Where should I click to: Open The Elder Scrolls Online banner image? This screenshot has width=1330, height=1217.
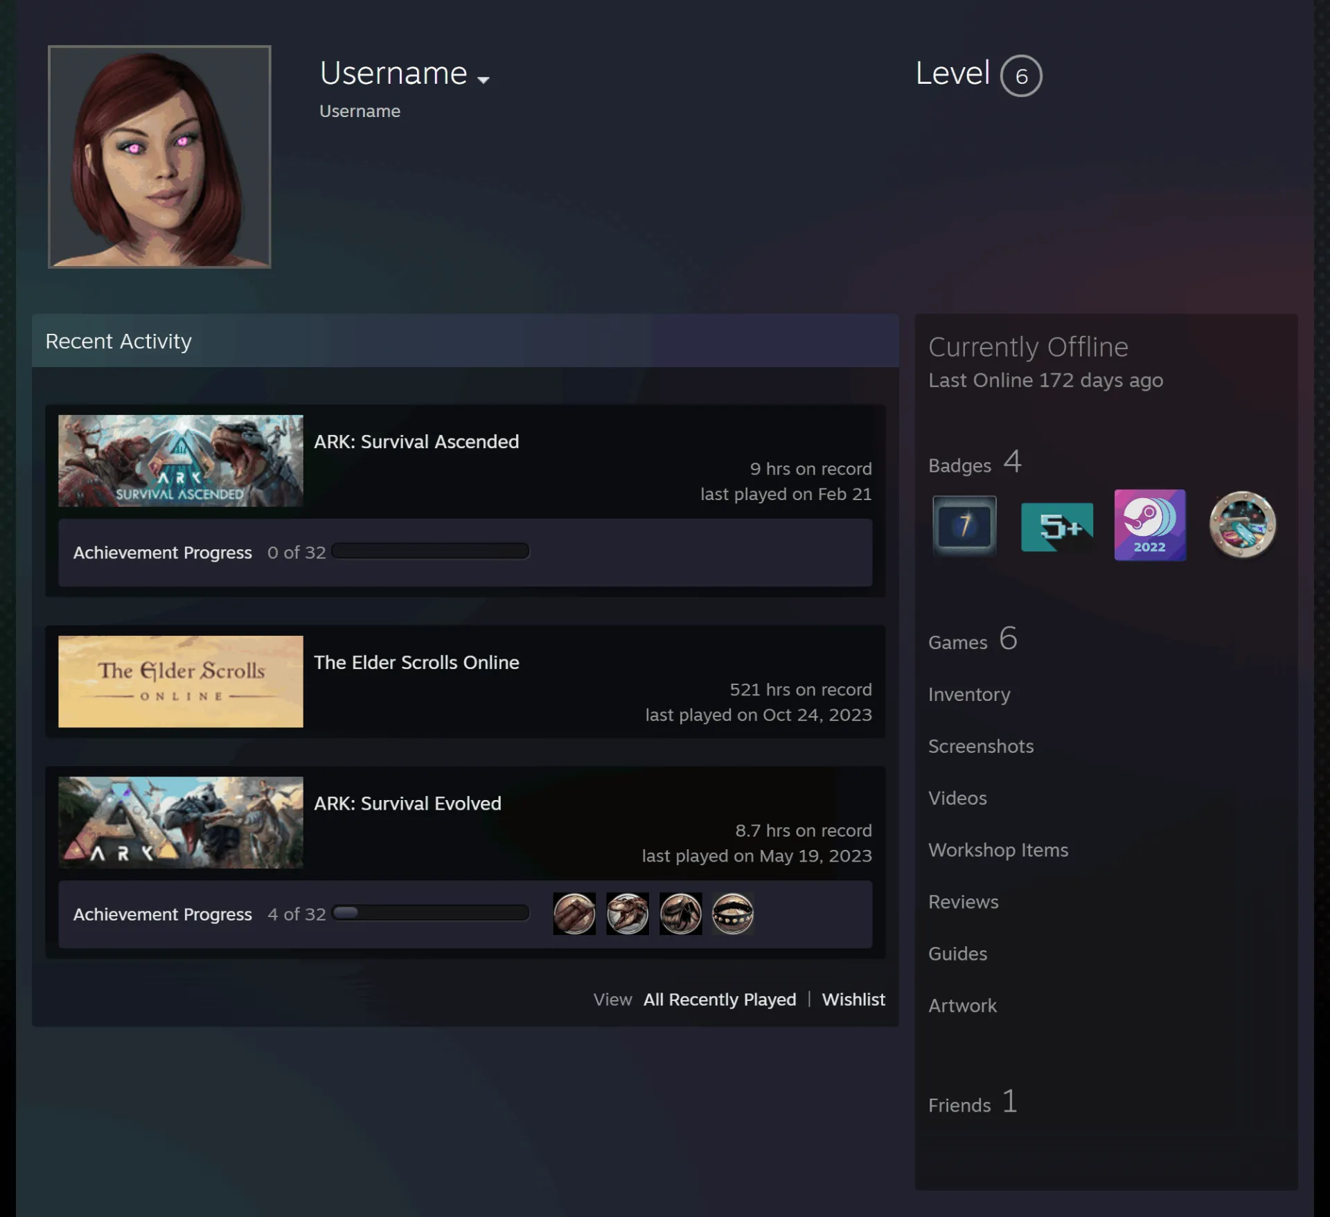click(x=181, y=682)
